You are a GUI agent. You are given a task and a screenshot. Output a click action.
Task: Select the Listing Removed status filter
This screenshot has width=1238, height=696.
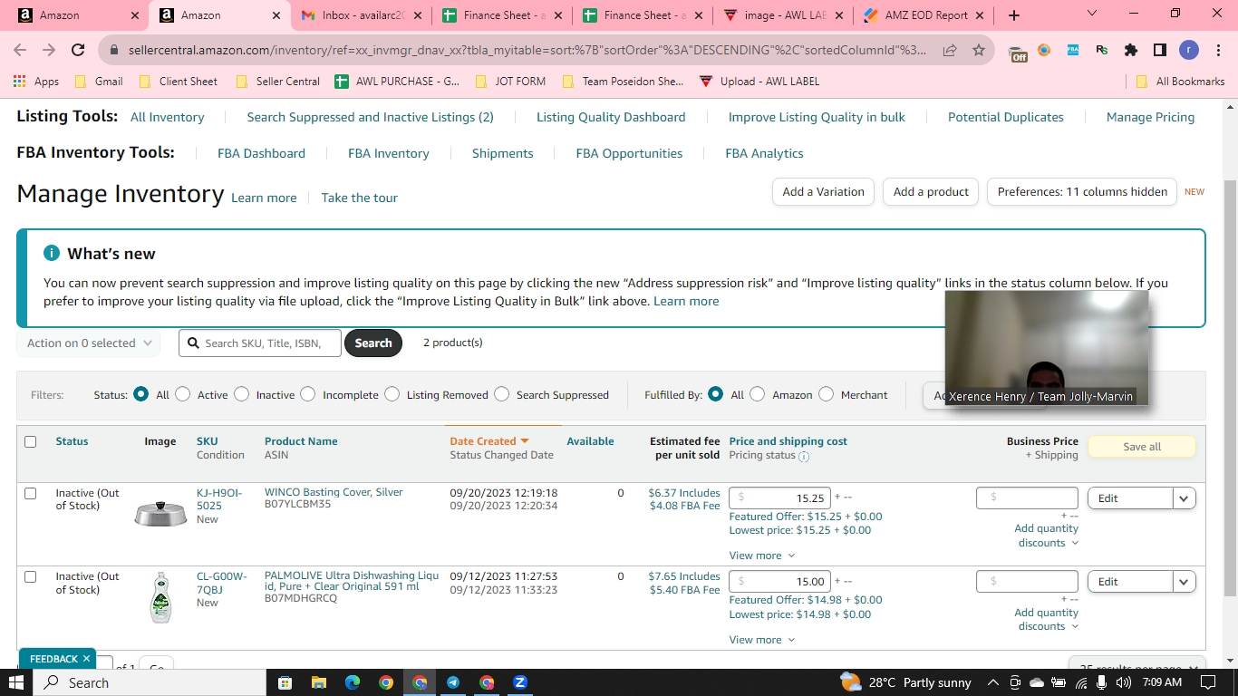point(392,394)
